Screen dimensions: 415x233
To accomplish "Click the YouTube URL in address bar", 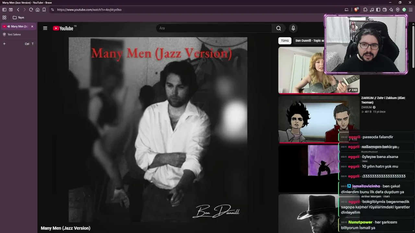I will pyautogui.click(x=89, y=10).
